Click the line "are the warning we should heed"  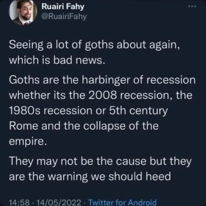pyautogui.click(x=89, y=177)
